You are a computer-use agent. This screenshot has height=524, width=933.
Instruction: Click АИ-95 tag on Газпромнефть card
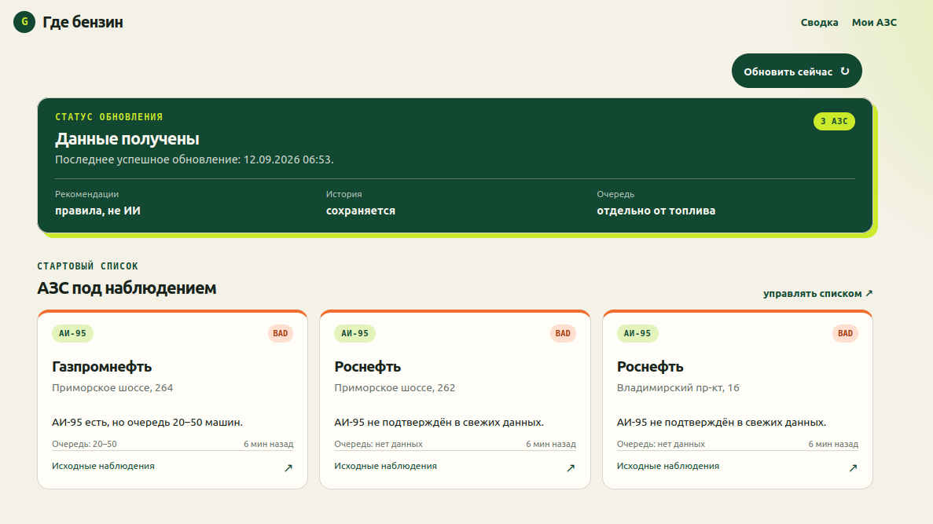[72, 333]
